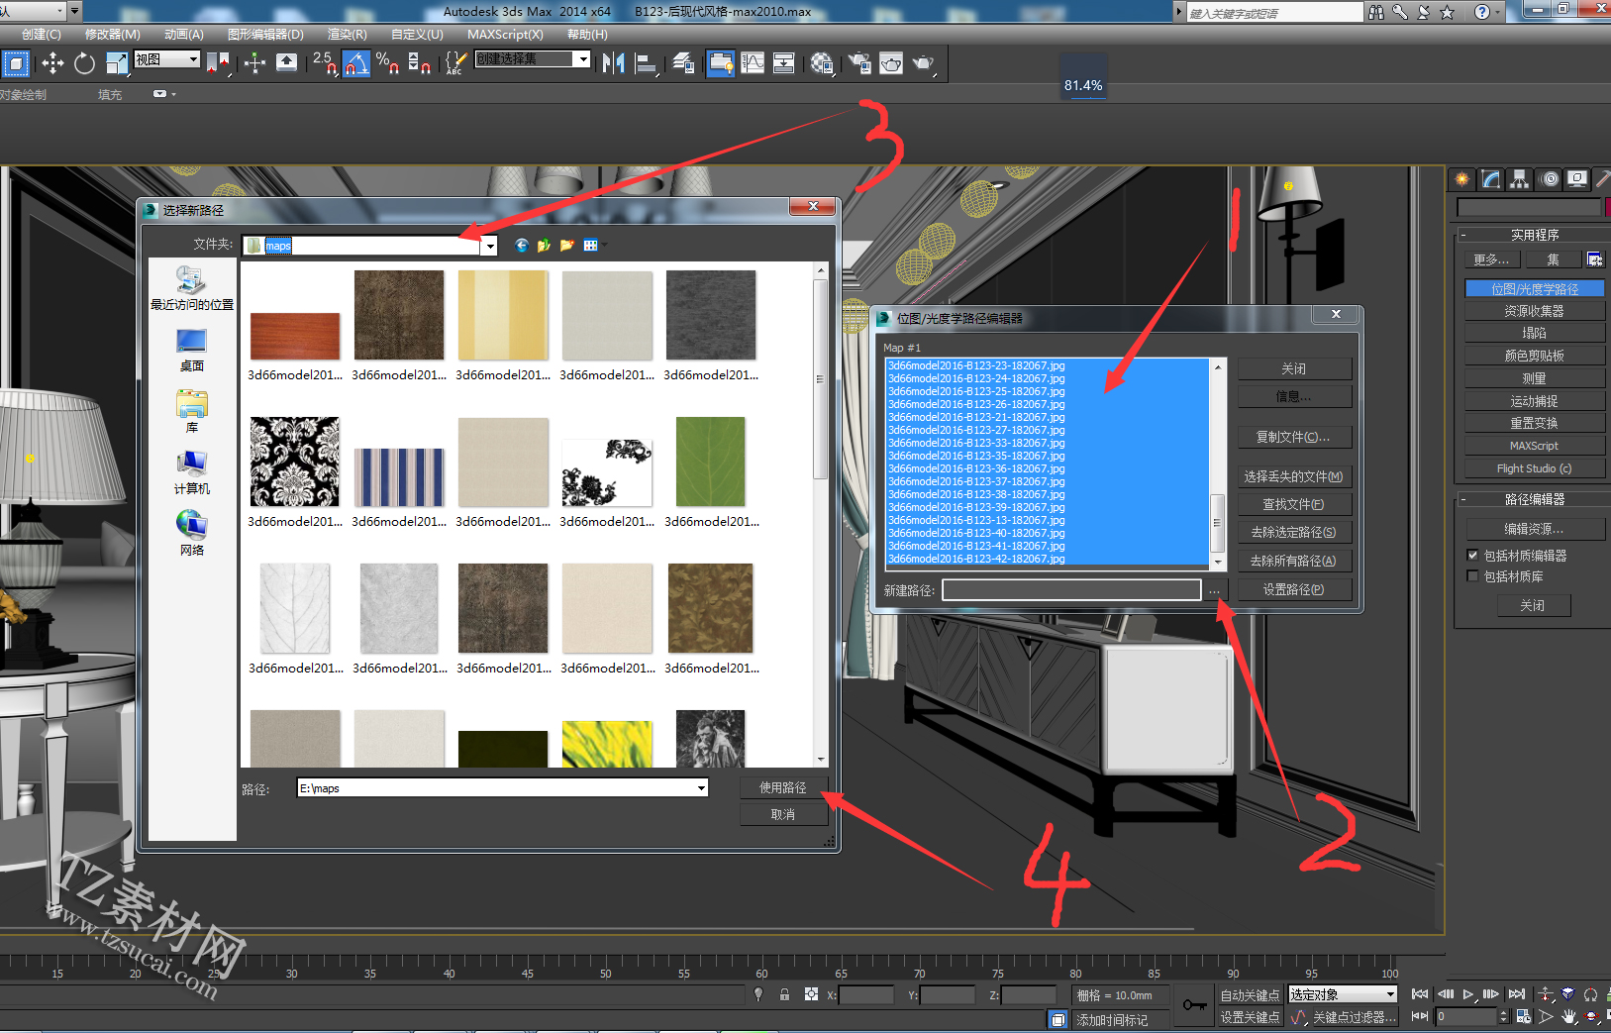This screenshot has width=1611, height=1033.
Task: Select the black damask pattern texture thumbnail
Action: 295,463
